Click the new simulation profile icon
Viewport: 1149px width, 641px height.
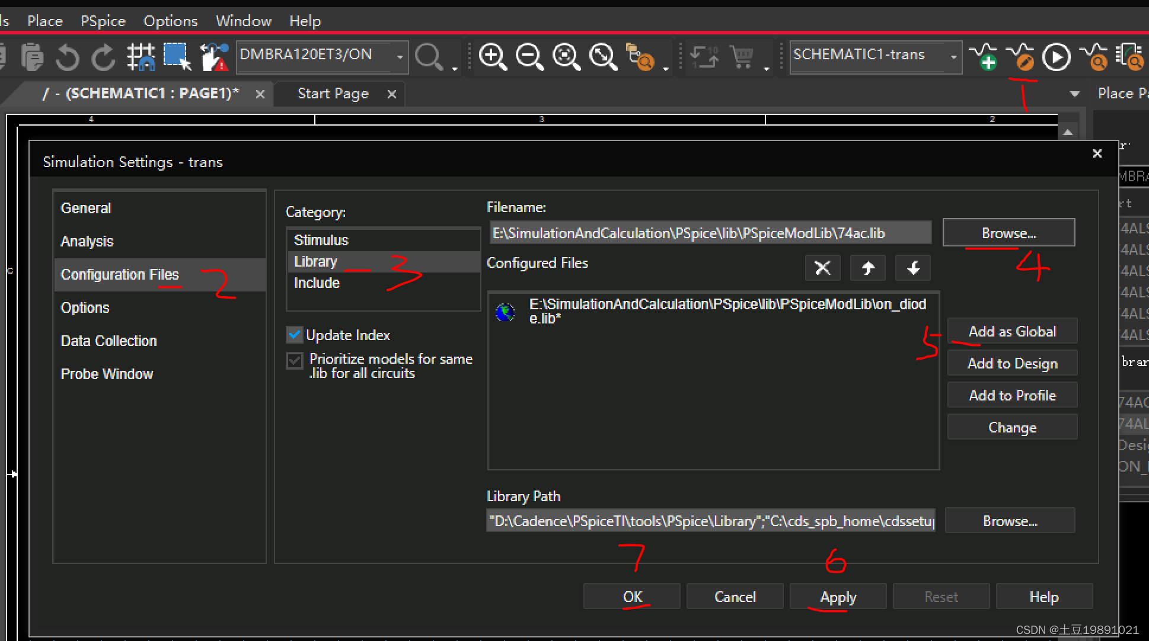[x=982, y=57]
